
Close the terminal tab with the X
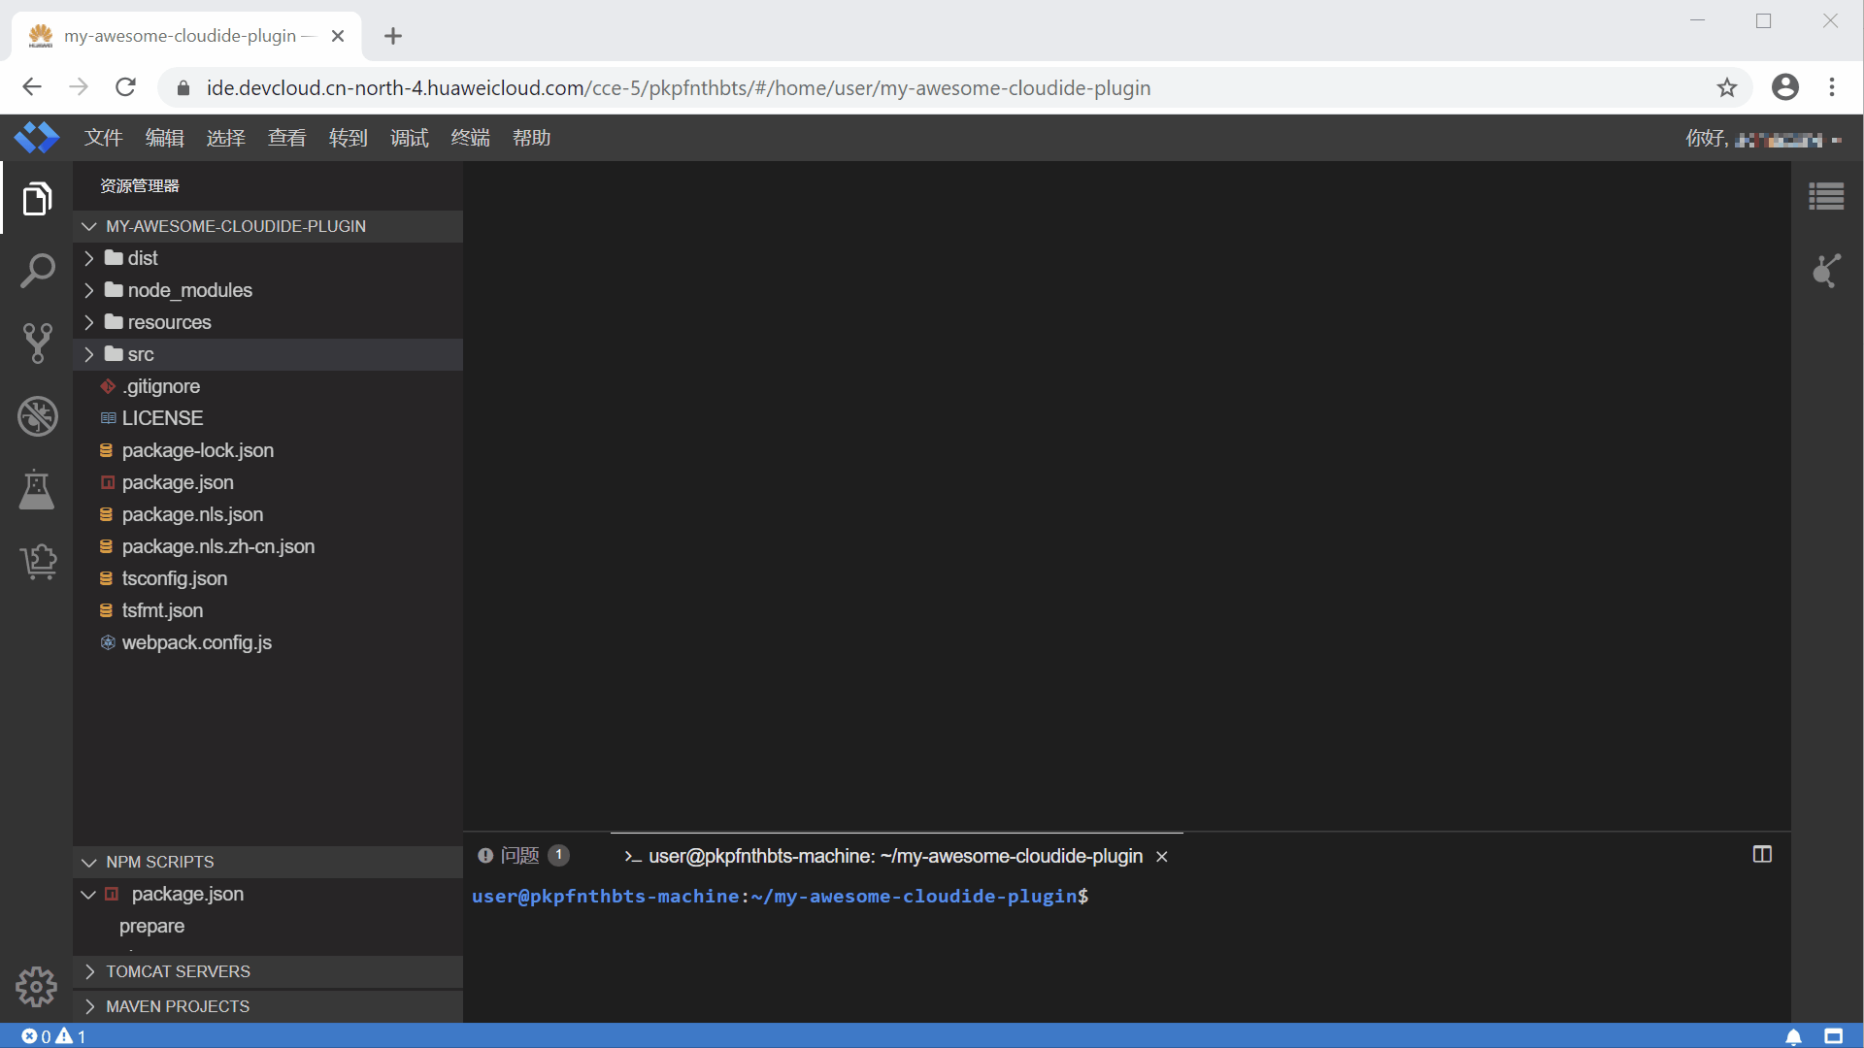click(x=1161, y=856)
